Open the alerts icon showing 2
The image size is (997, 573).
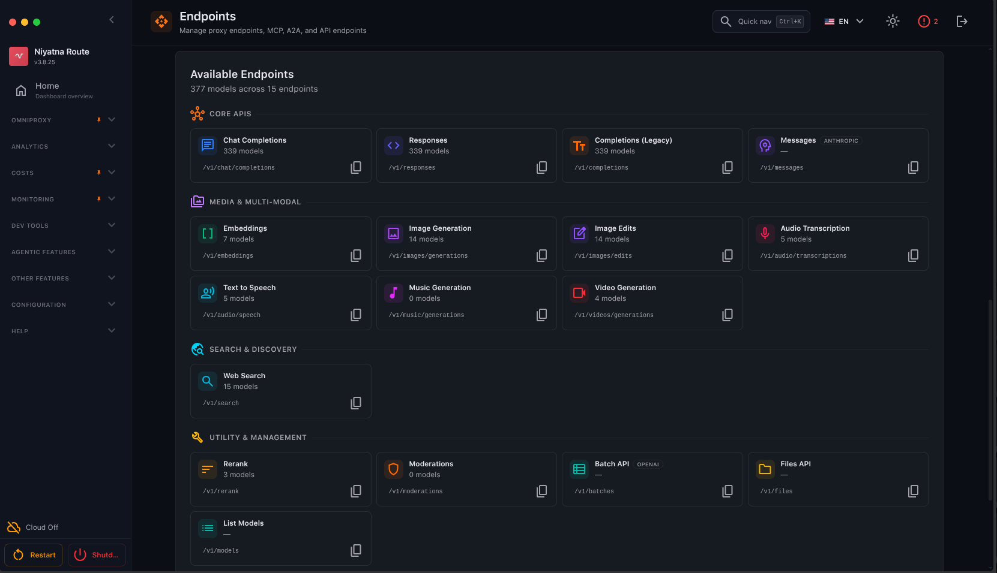tap(928, 22)
